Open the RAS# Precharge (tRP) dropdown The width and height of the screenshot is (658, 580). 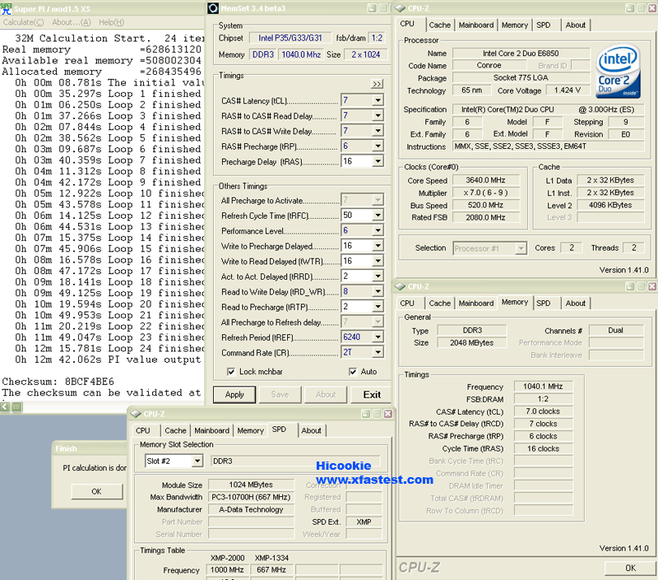(x=378, y=146)
